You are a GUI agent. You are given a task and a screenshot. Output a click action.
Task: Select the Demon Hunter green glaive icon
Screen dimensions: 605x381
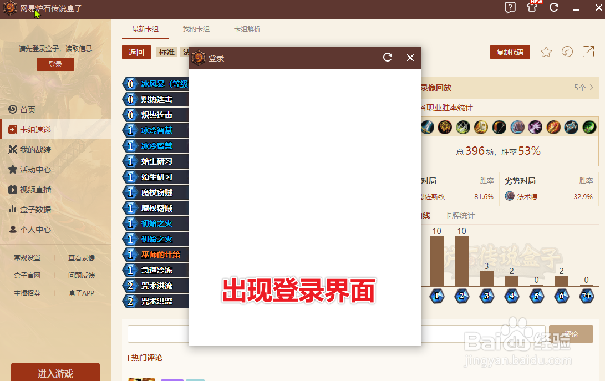(x=589, y=127)
